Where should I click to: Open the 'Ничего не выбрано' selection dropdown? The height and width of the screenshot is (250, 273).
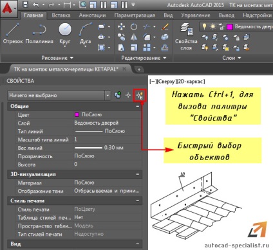pyautogui.click(x=59, y=95)
